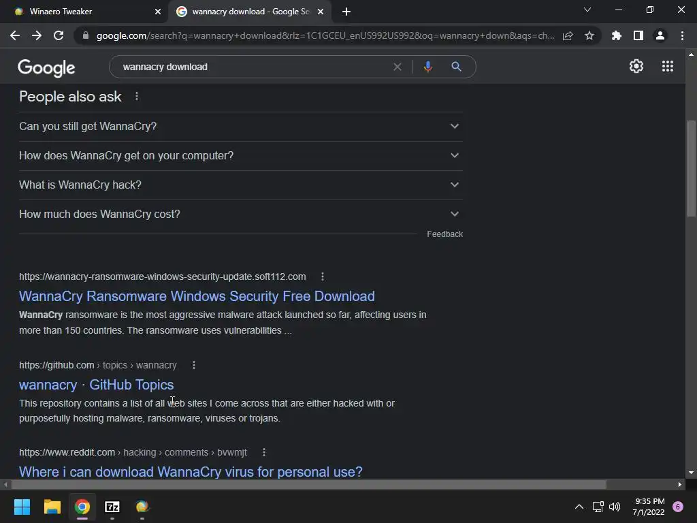Open options for the soft112.com result
The height and width of the screenshot is (523, 697).
pyautogui.click(x=323, y=276)
